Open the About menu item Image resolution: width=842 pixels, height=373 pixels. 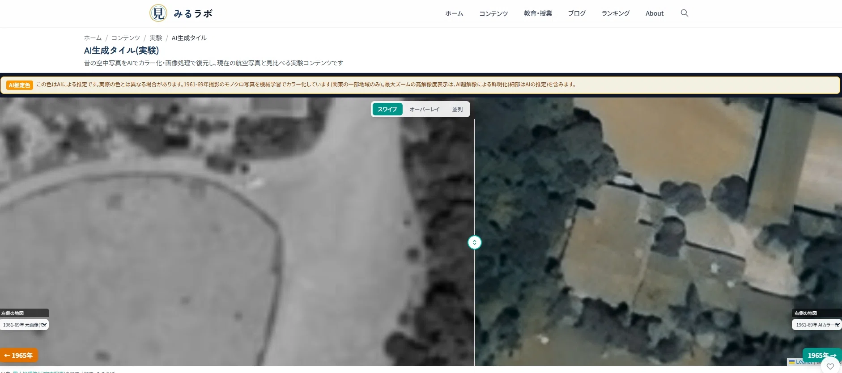click(x=655, y=13)
